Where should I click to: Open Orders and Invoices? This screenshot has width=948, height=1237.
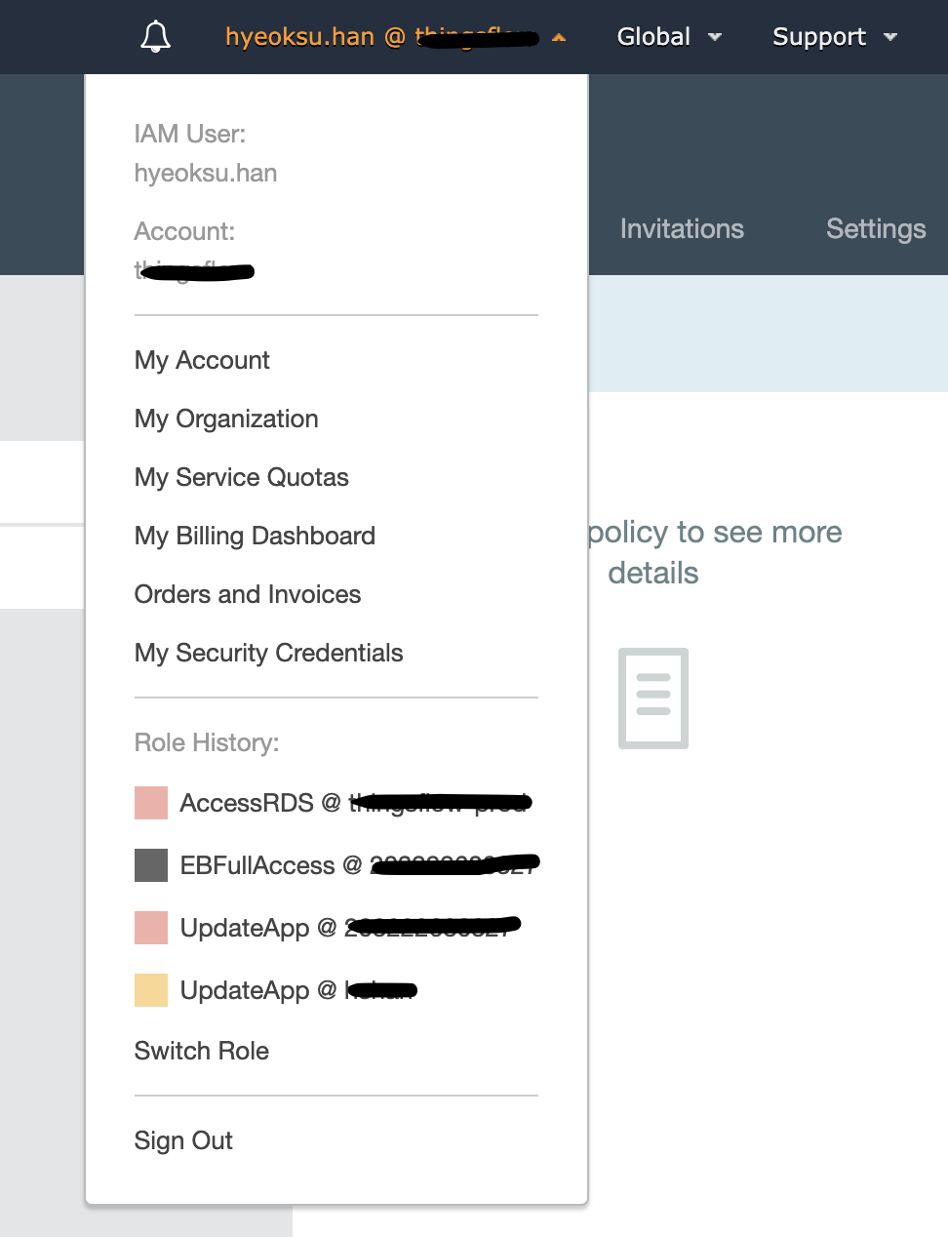pyautogui.click(x=247, y=594)
